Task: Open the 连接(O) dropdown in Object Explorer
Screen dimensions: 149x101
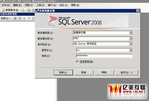Action: [x=6, y=18]
